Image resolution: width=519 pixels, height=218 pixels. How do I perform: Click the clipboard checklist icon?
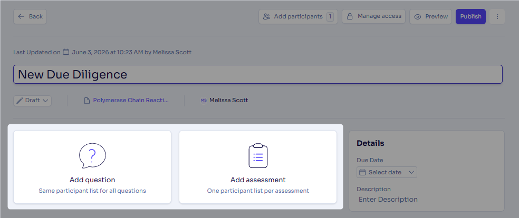(258, 155)
